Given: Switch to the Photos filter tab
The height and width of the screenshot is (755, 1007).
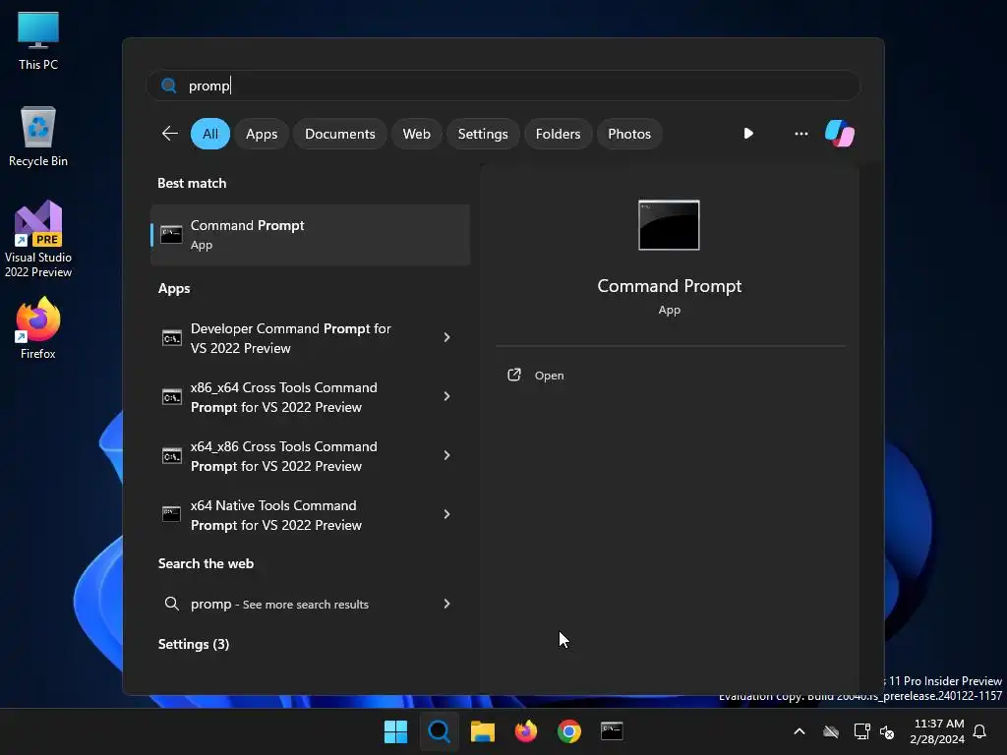Looking at the screenshot, I should [628, 134].
